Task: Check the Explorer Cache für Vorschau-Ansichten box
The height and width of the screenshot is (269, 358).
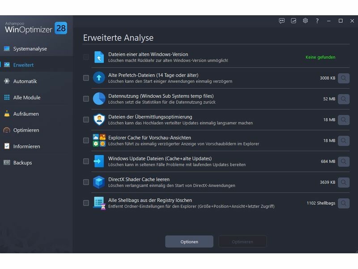Action: 86,140
